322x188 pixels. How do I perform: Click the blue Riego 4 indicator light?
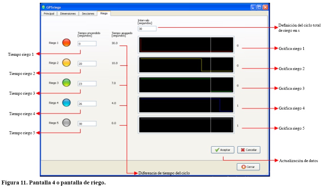pos(66,103)
